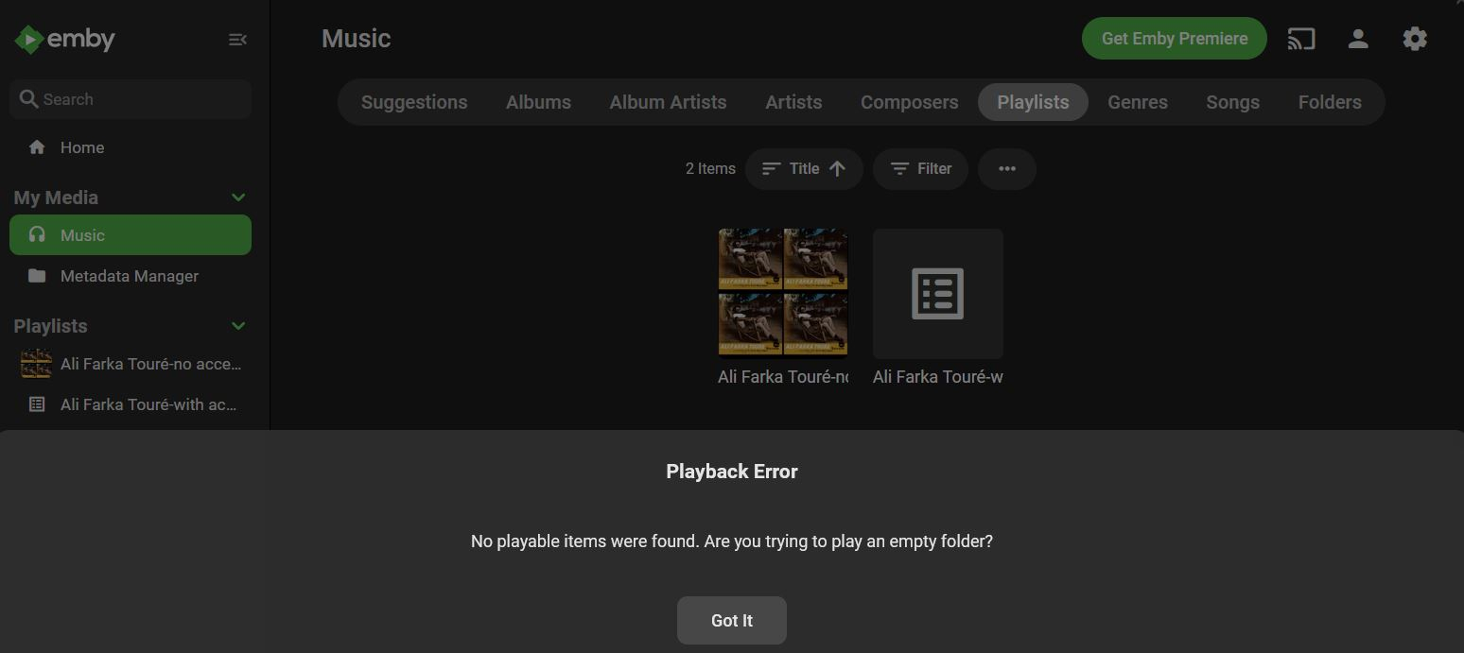Click the Search input field
This screenshot has height=653, width=1464.
[131, 99]
